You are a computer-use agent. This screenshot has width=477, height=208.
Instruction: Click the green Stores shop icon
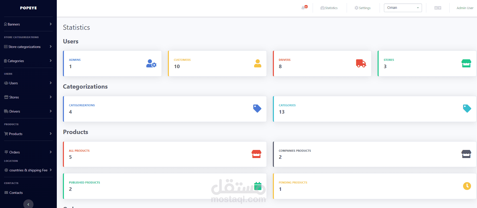coord(466,63)
